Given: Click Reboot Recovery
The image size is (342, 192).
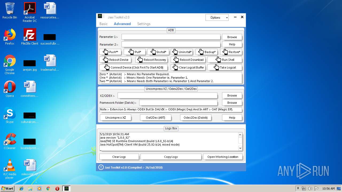Looking at the screenshot, I should (151, 60).
